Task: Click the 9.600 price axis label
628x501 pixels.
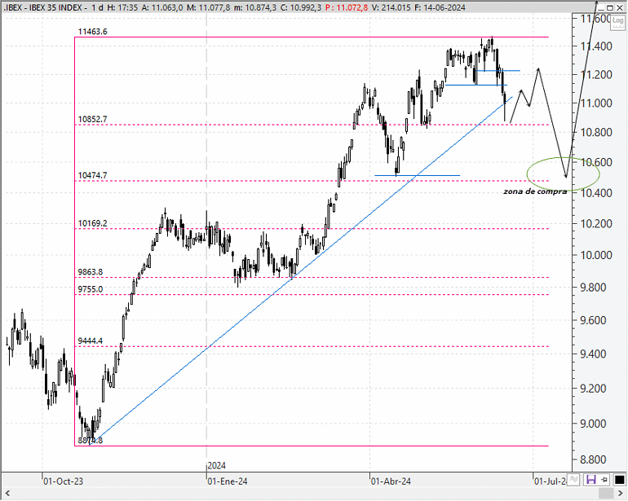Action: [x=593, y=320]
